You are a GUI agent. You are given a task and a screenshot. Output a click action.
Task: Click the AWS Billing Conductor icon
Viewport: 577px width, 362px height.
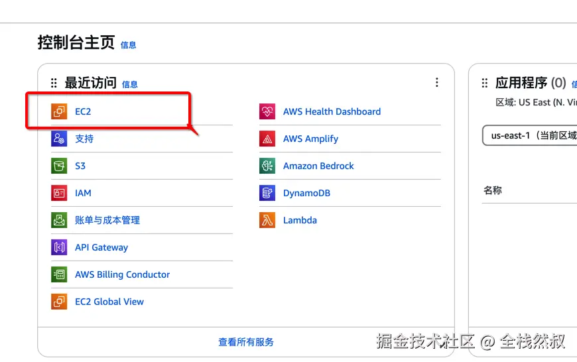59,274
